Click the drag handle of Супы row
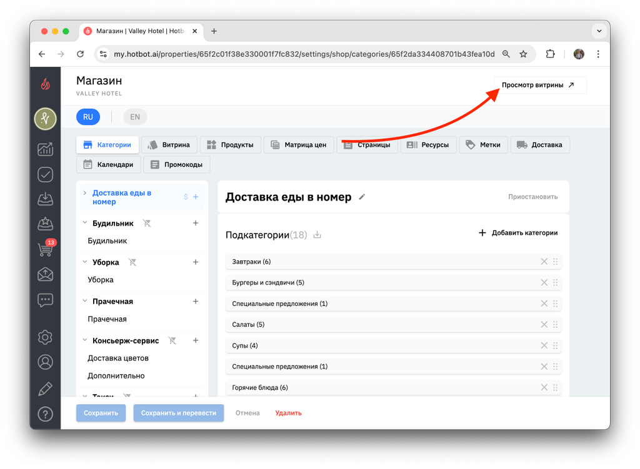The width and height of the screenshot is (640, 469). pos(556,345)
